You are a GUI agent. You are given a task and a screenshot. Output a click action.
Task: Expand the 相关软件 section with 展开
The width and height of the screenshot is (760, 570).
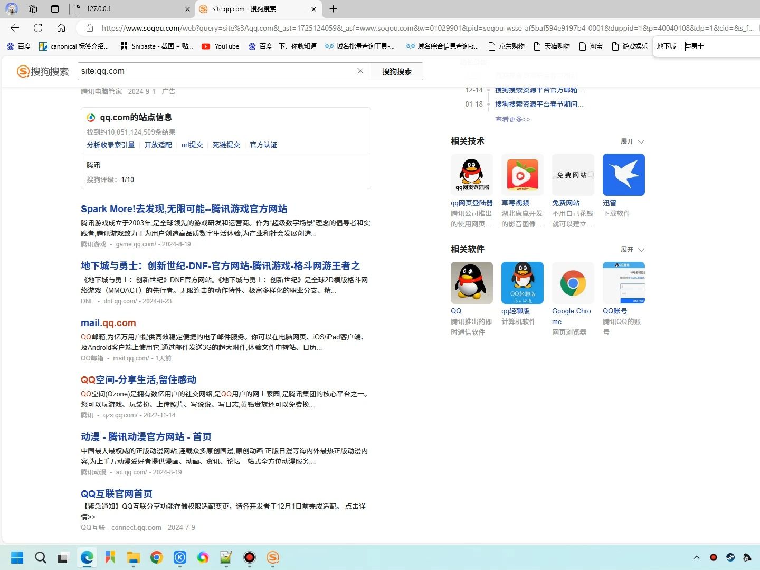(632, 250)
